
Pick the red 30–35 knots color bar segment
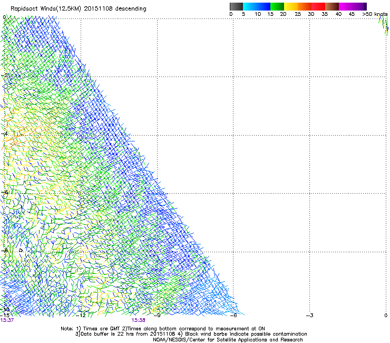(x=318, y=6)
